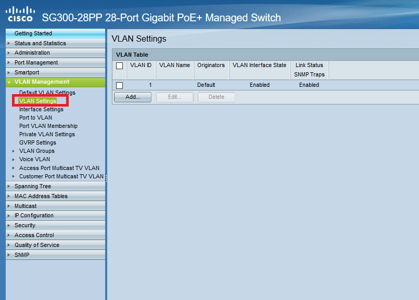Expand the Administration menu arrow
The image size is (419, 300).
point(9,53)
